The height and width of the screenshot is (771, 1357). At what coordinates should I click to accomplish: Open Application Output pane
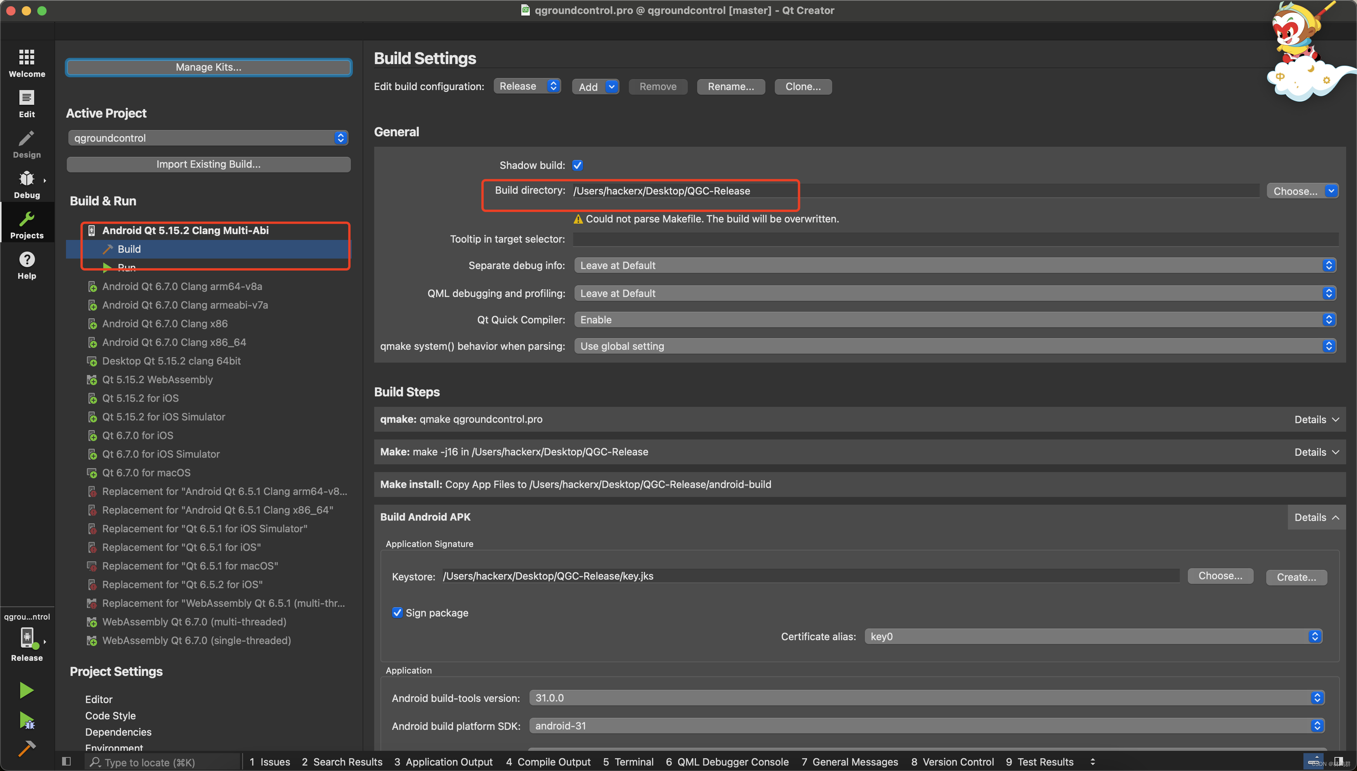point(443,762)
